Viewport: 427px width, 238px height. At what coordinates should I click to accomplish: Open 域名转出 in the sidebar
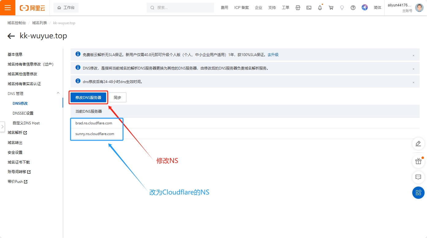[15, 143]
